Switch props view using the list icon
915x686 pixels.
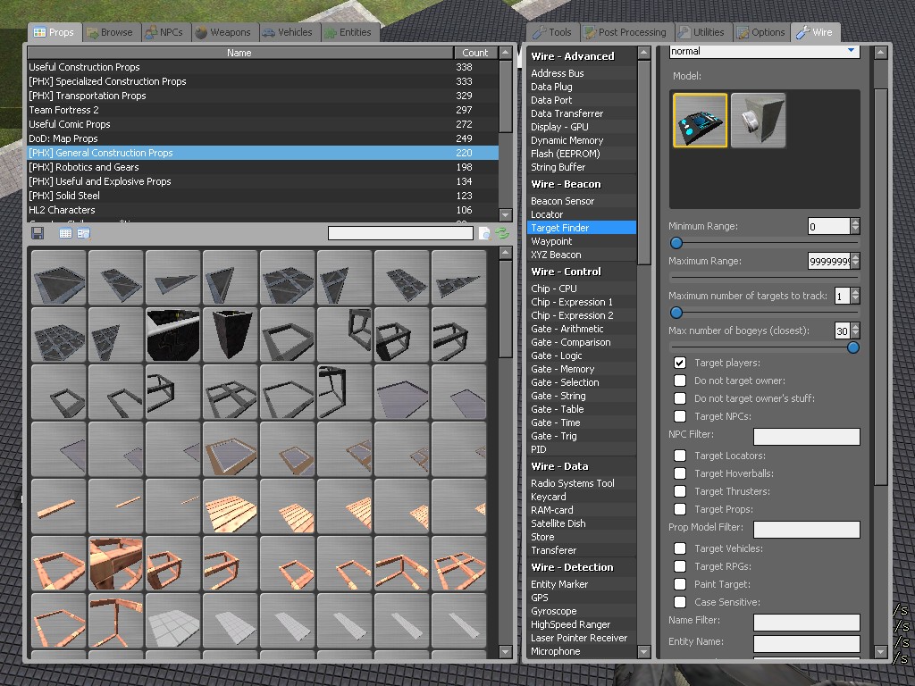coord(65,233)
